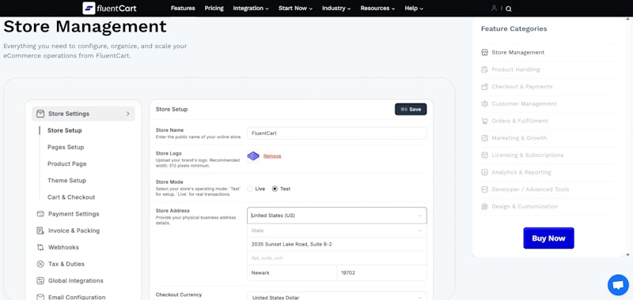Open the Start Now nav dropdown
This screenshot has width=633, height=300.
tap(295, 8)
